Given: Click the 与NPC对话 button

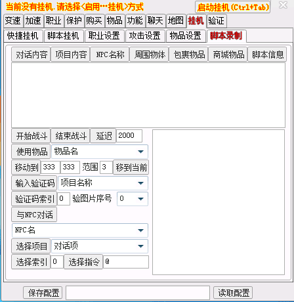Looking at the screenshot, I should click(34, 215).
